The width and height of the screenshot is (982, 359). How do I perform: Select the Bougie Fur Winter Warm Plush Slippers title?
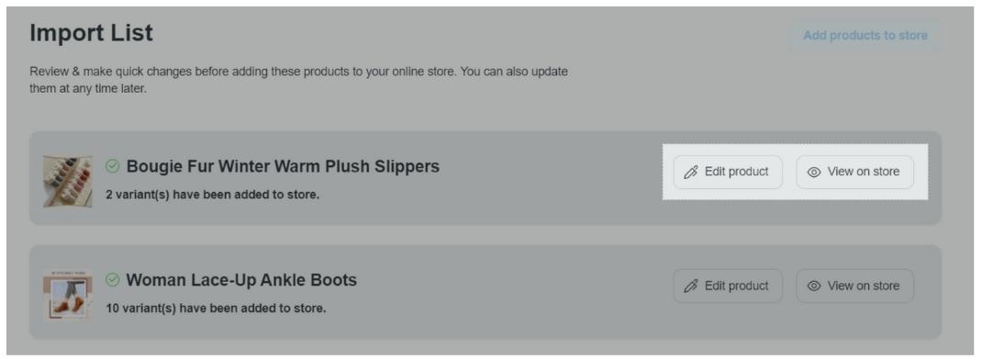283,167
